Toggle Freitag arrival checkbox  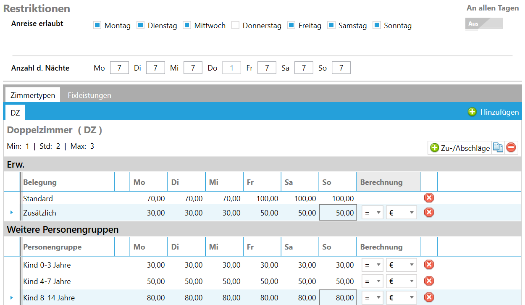[291, 25]
